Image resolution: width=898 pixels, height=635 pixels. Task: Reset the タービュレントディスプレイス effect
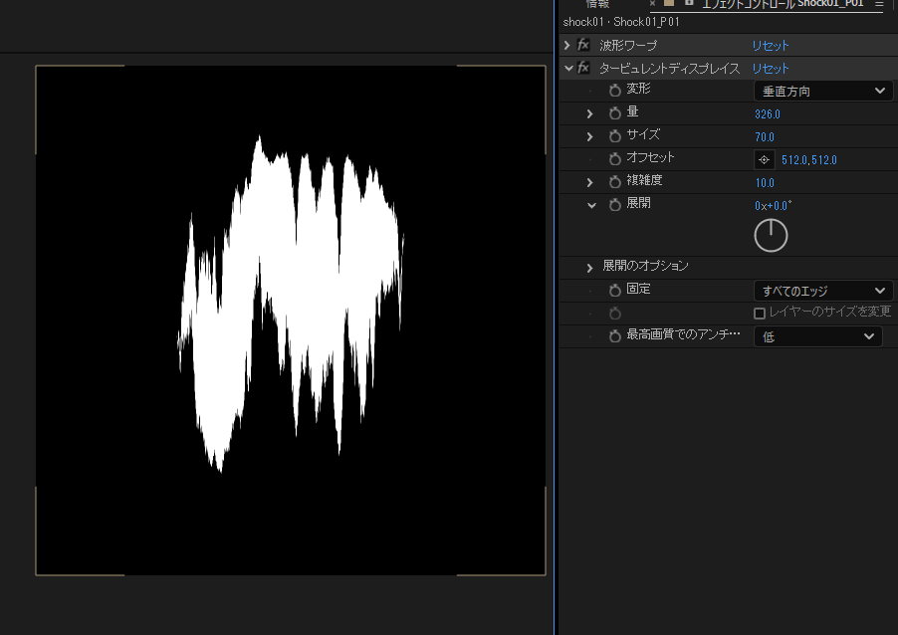coord(770,69)
